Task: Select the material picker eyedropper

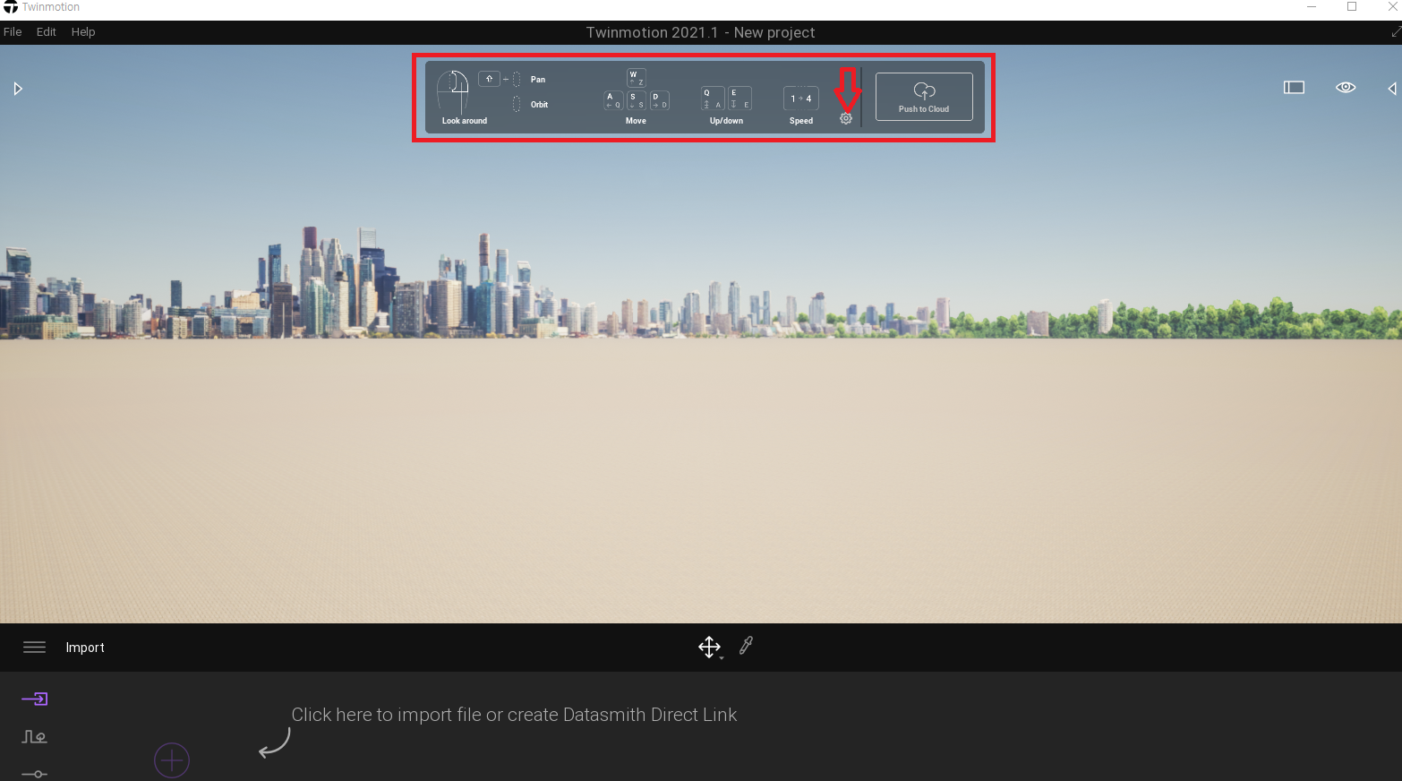Action: (x=746, y=646)
